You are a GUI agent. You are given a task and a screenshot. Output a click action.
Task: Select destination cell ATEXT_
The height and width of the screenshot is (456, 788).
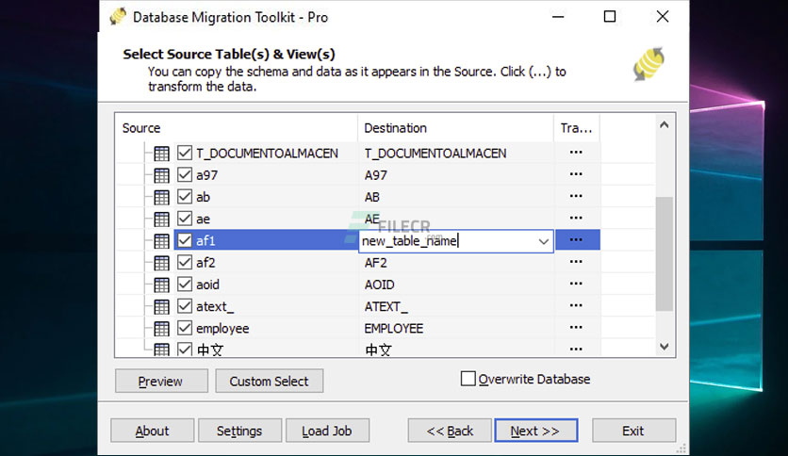386,306
